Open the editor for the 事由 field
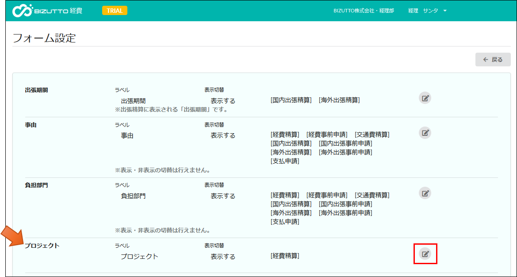 point(425,133)
